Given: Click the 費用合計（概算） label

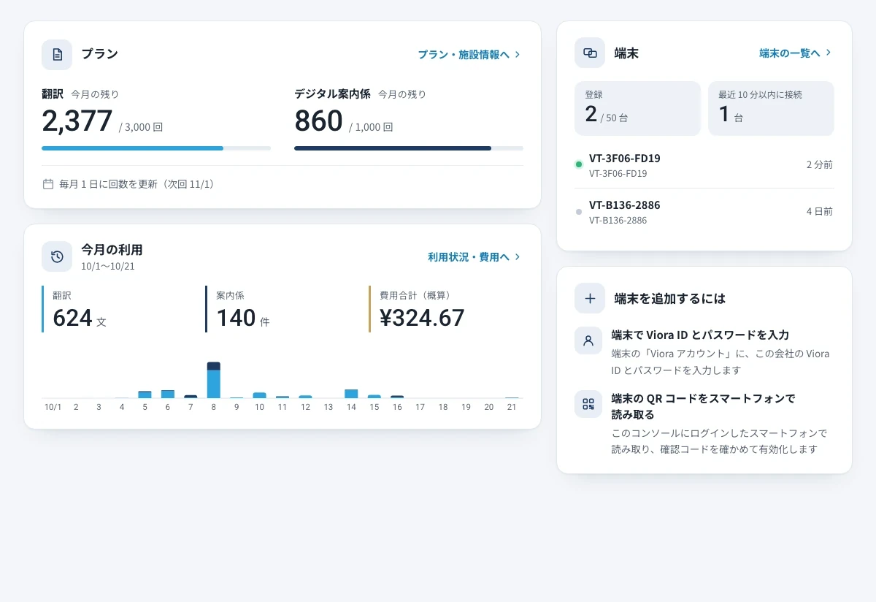Looking at the screenshot, I should coord(415,295).
